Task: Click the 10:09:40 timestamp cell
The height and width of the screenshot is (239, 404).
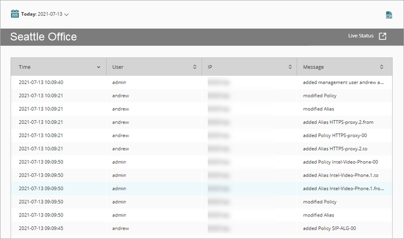Action: (41, 82)
